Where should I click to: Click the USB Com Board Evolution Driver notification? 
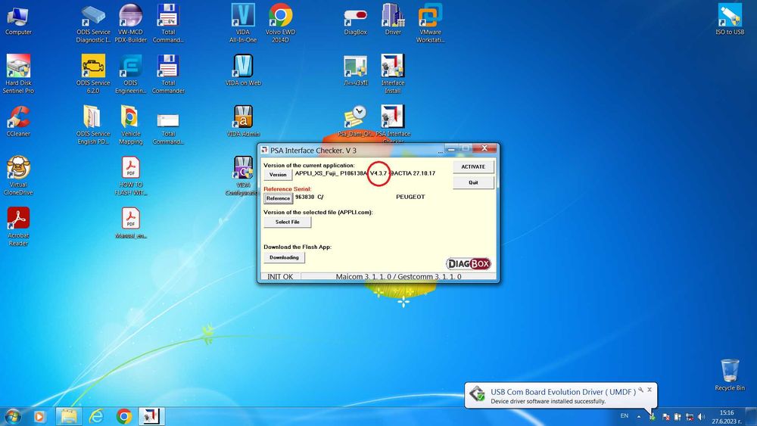click(560, 396)
